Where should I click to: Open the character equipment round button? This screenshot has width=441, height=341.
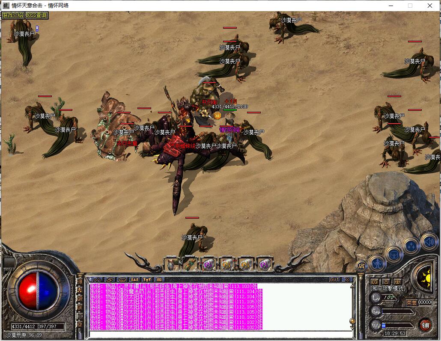377,263
